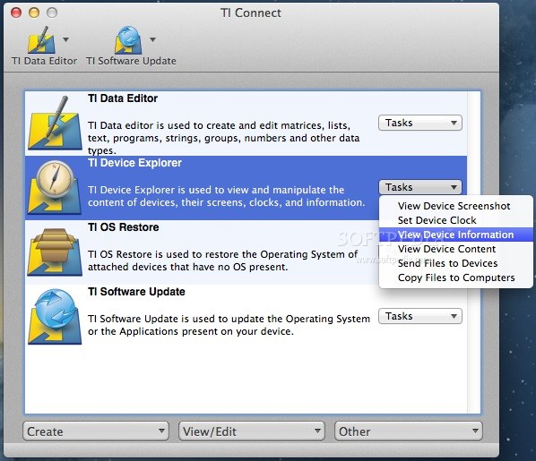
Task: Choose Copy Files to Computers menu item
Action: [456, 277]
